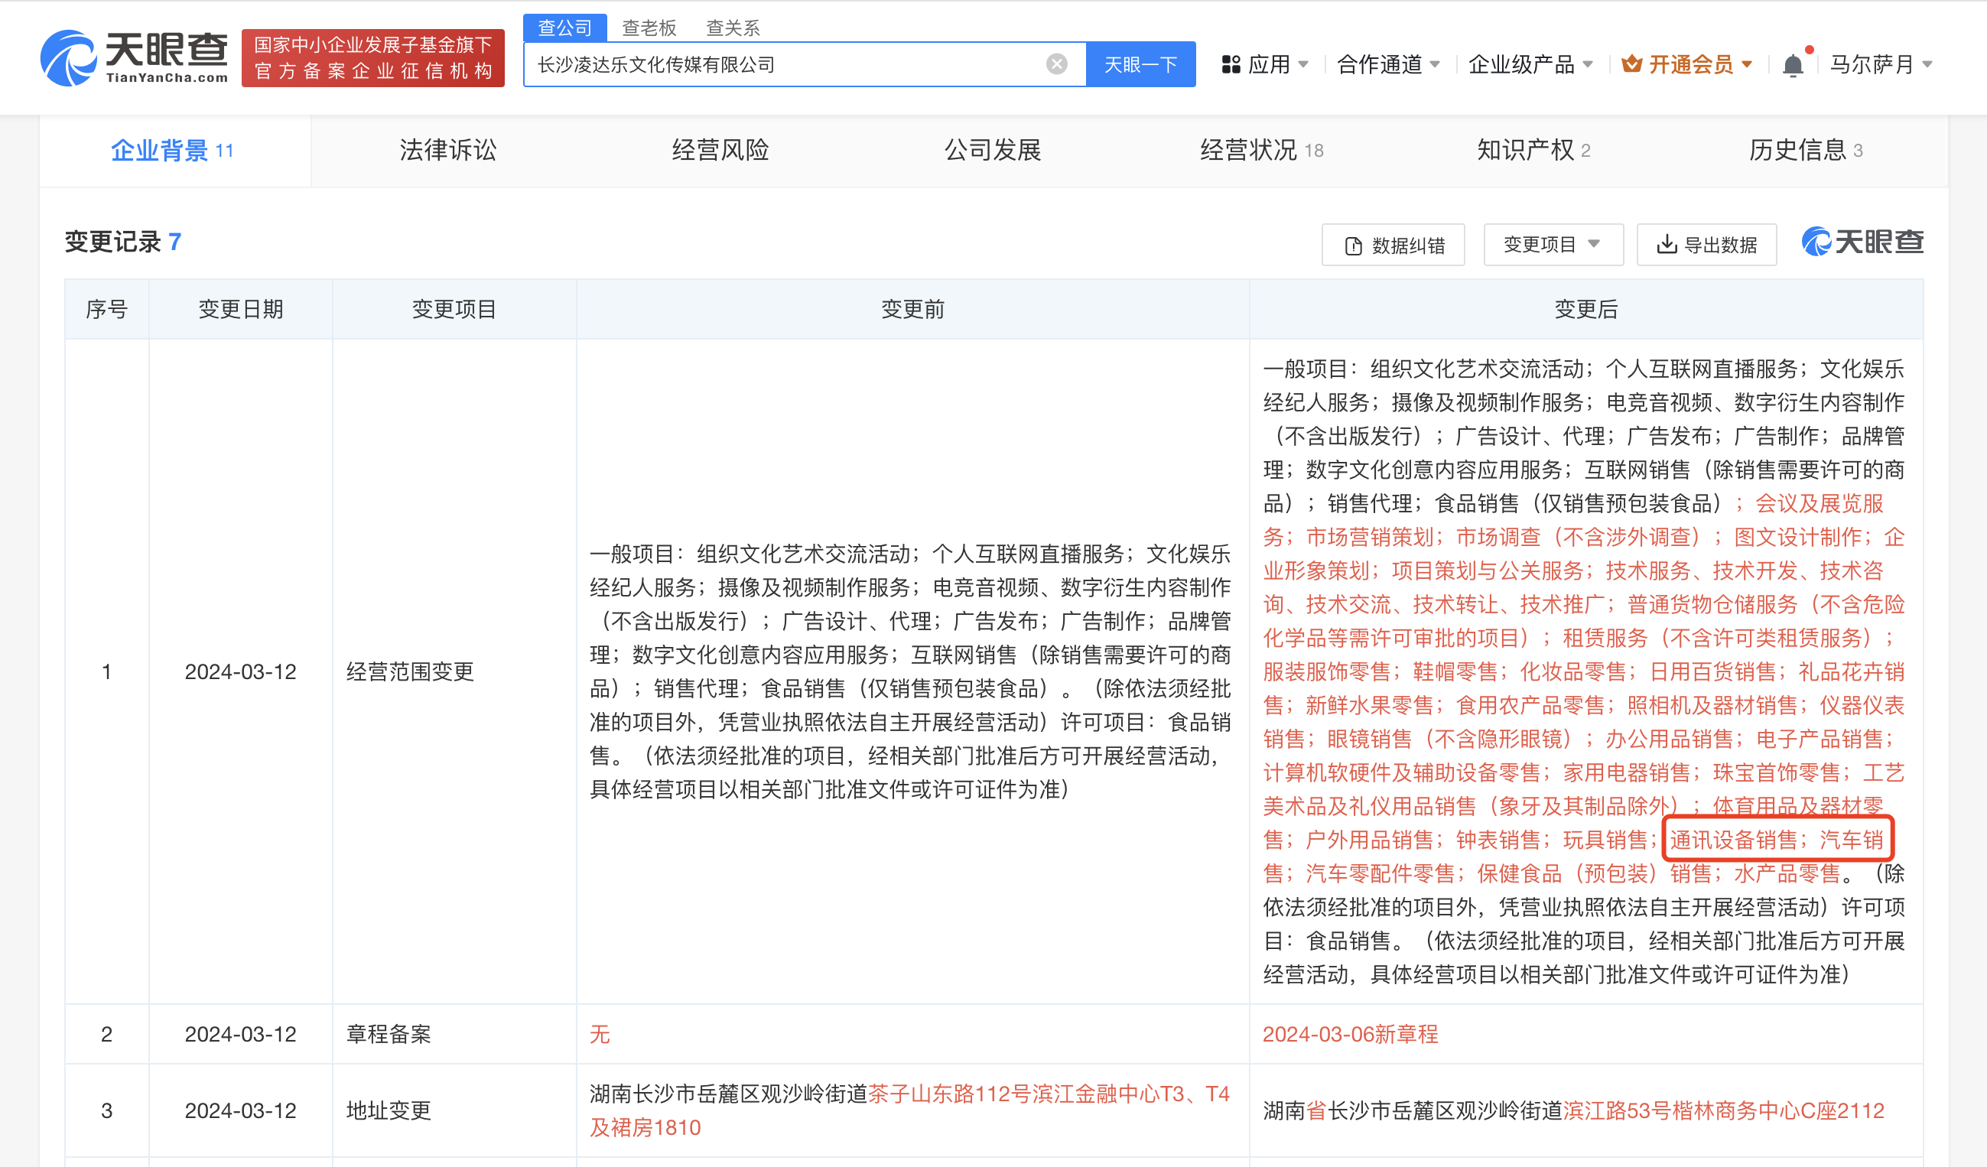Image resolution: width=1987 pixels, height=1167 pixels.
Task: Click the 天眼查 watermark logo beside export
Action: coord(1862,242)
